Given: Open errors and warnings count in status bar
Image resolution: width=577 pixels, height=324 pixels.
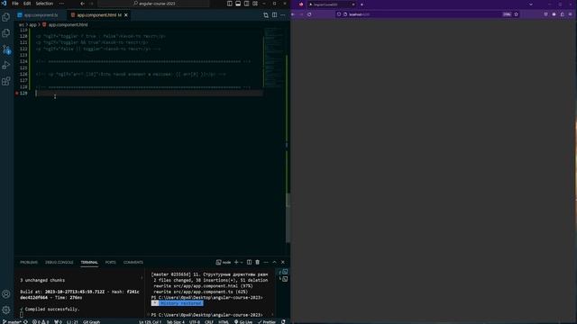Looking at the screenshot, I should (x=41, y=322).
